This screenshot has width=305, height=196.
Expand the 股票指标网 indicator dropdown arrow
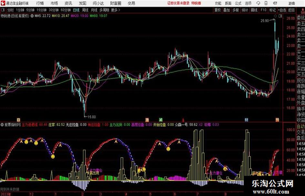2,125
